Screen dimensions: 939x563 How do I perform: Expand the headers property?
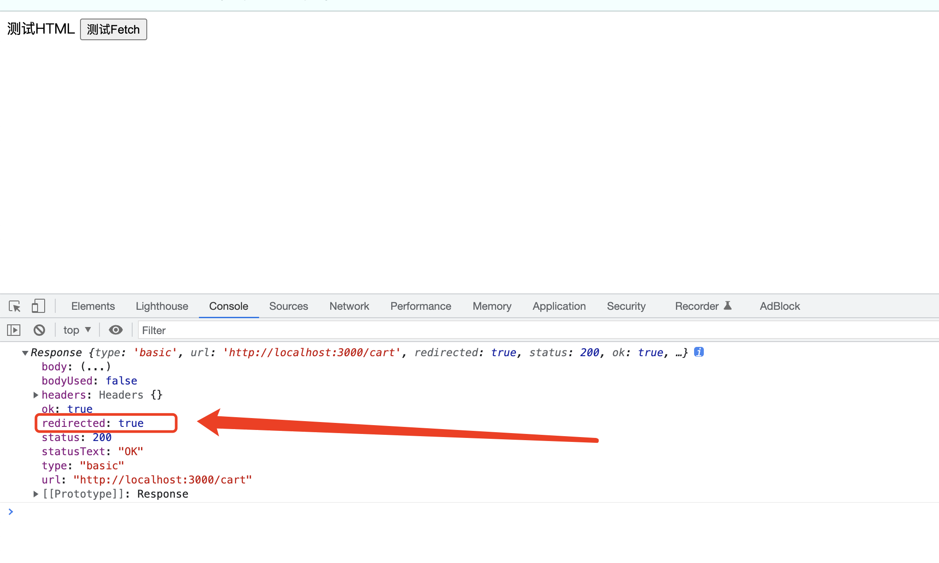[36, 395]
